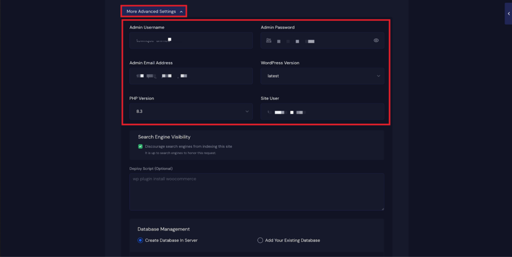Viewport: 512px width, 257px height.
Task: Click the WordPress Version dropdown arrow
Action: (x=378, y=76)
